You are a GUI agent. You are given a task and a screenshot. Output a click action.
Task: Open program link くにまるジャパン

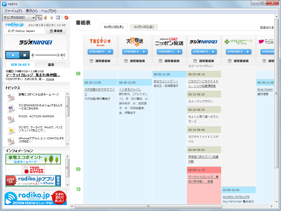130,89
